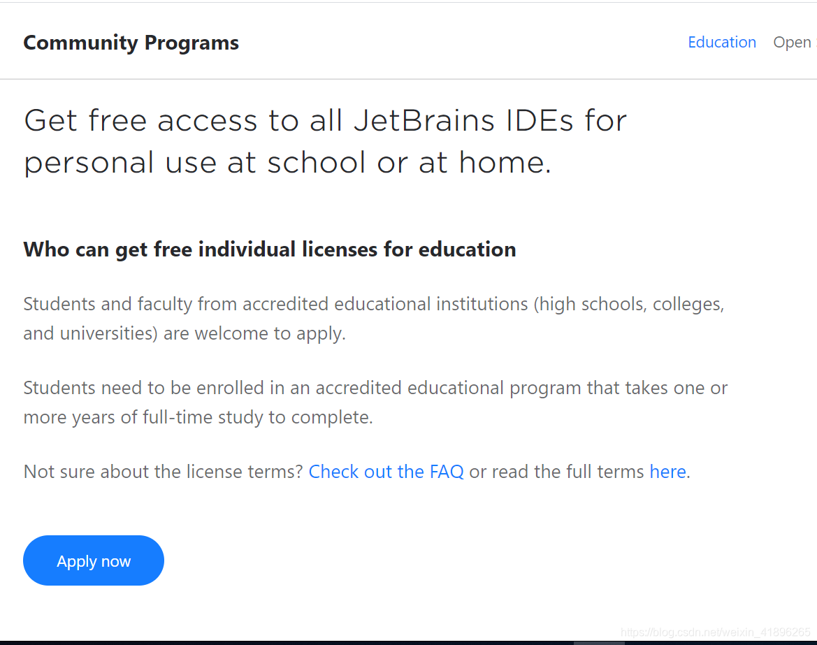This screenshot has width=817, height=645.
Task: Click the "Who can get free individual licenses" heading
Action: (269, 249)
